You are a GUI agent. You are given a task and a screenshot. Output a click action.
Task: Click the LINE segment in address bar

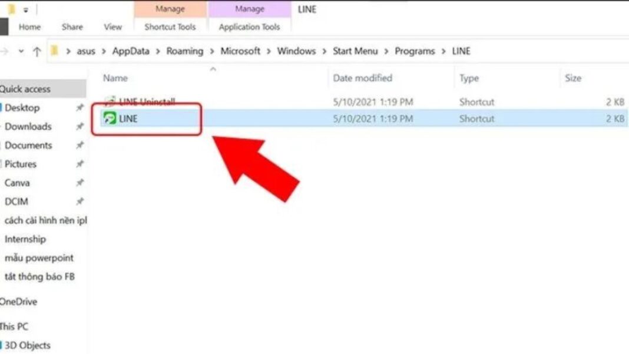[x=461, y=51]
